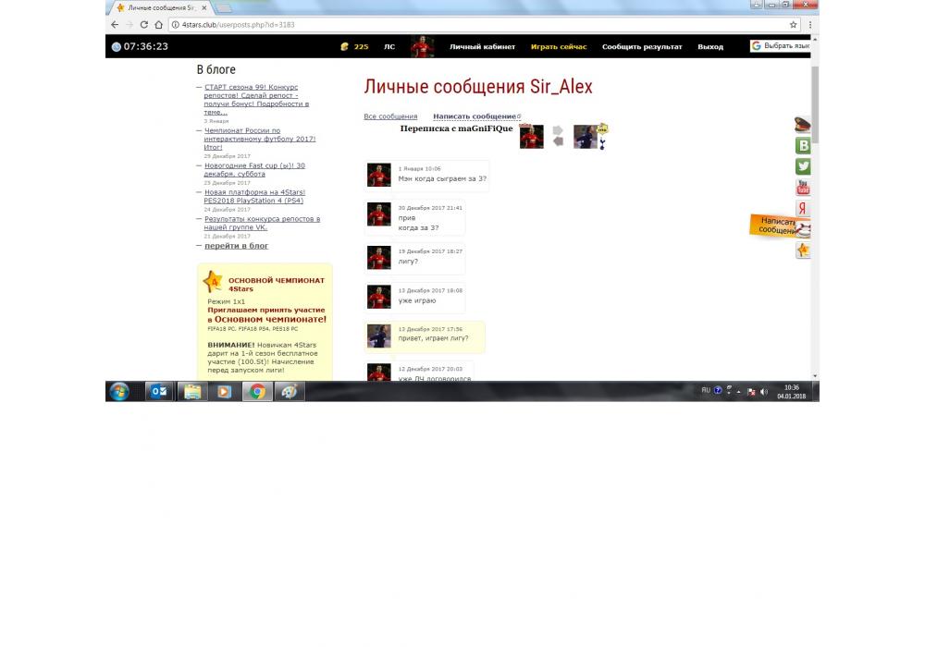Open 'Личный кабинет' menu item
This screenshot has height=647, width=925.
point(482,46)
